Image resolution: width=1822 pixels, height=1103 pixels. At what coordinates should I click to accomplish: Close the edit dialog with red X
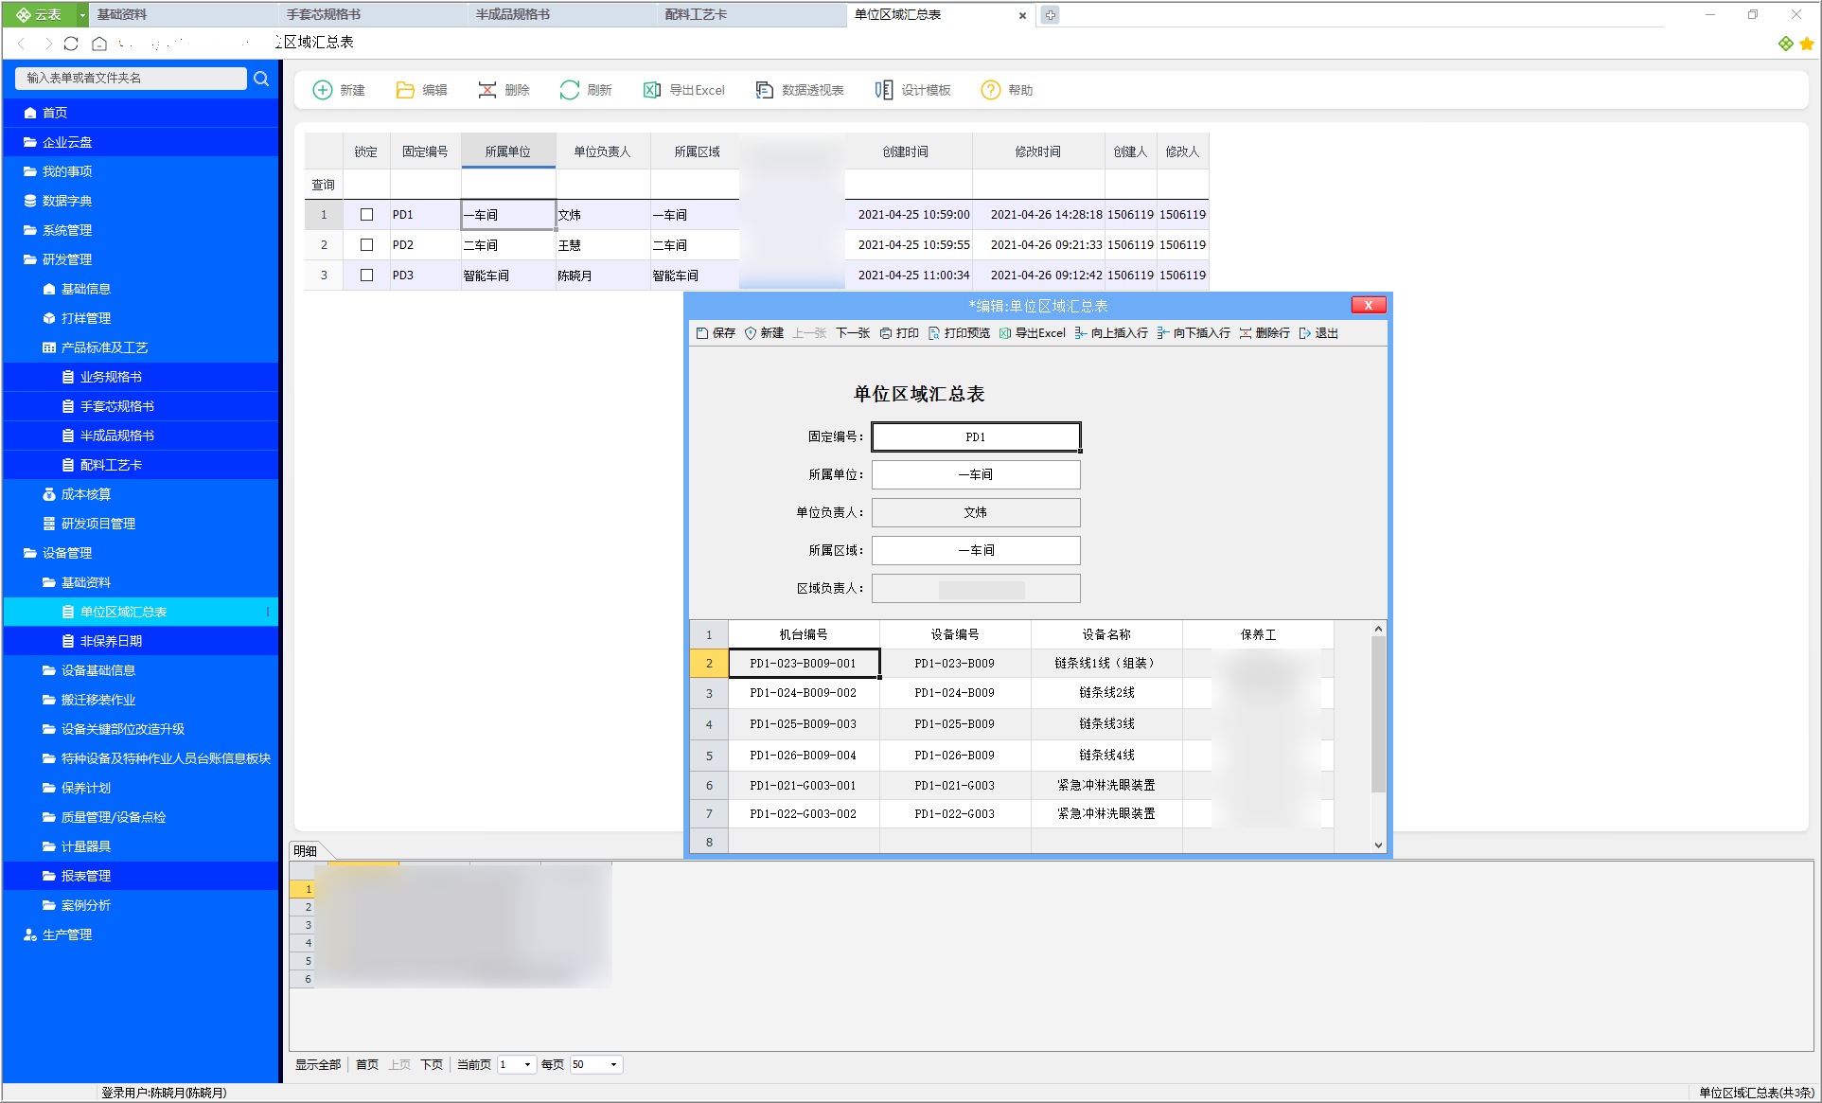click(x=1369, y=305)
